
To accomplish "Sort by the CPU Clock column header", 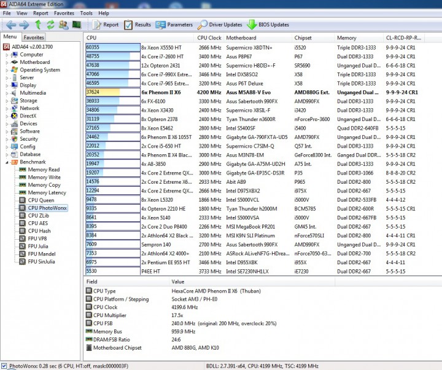I will click(209, 38).
